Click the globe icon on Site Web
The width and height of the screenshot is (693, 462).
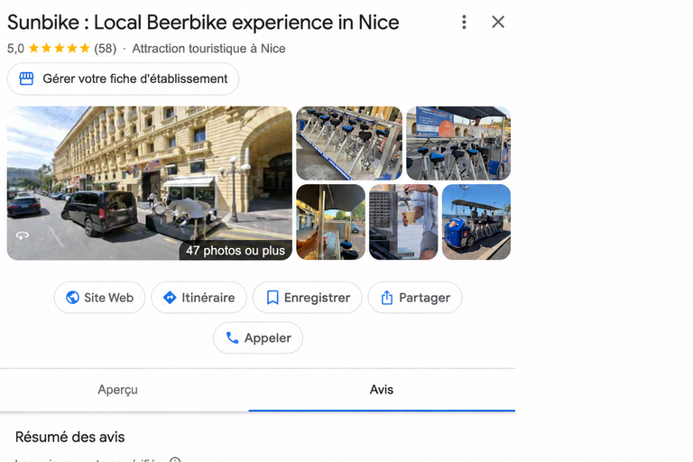(72, 298)
